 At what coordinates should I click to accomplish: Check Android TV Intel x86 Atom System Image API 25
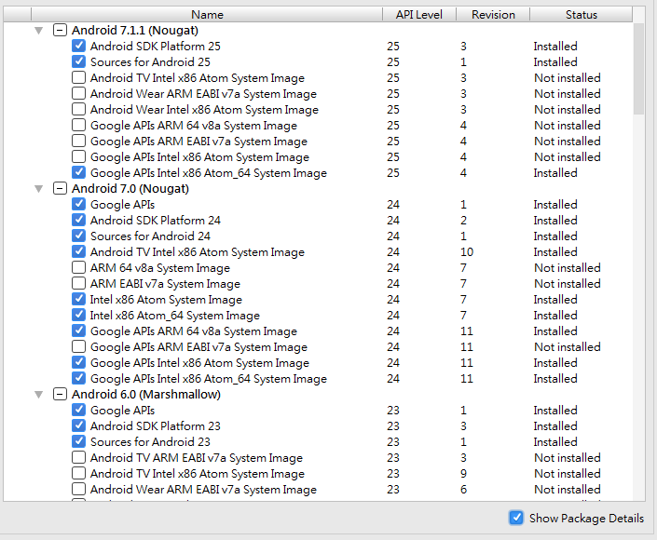79,77
